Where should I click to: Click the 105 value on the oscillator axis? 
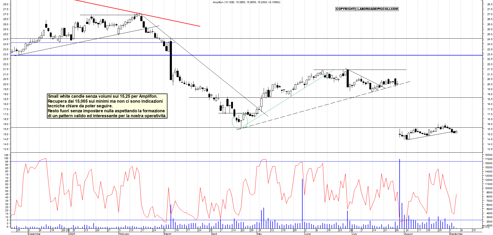coord(6,155)
